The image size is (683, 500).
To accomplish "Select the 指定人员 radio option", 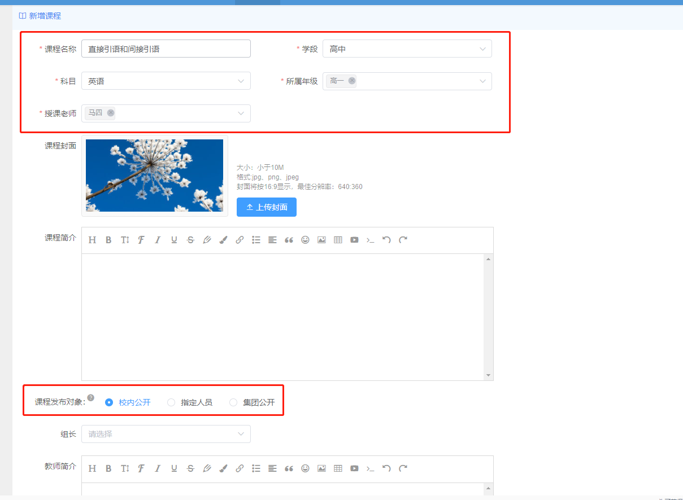I will pos(171,402).
